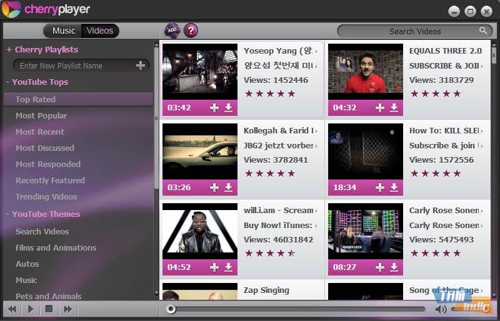The width and height of the screenshot is (500, 321).
Task: Collapse the YouTube Tops section
Action: [8, 82]
